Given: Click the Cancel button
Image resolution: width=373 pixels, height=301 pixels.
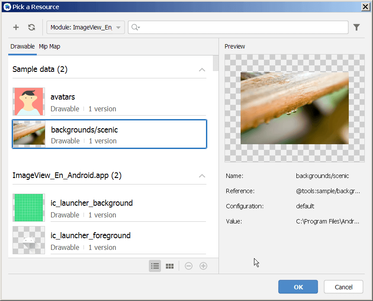Looking at the screenshot, I should coord(344,287).
